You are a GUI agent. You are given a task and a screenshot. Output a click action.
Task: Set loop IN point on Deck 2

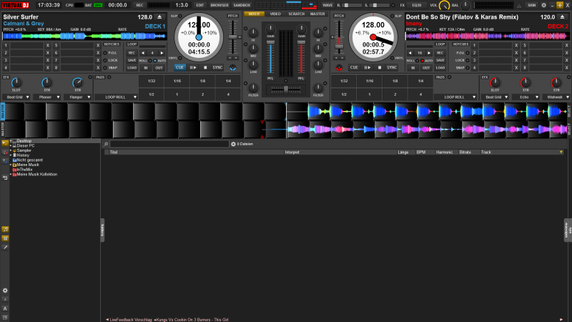tap(413, 68)
